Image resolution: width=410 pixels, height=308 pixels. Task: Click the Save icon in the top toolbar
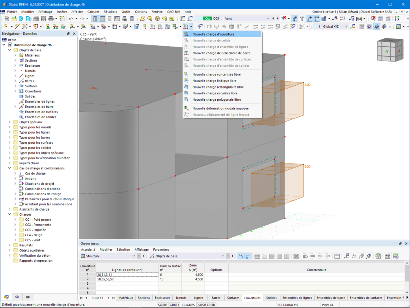coord(43,19)
